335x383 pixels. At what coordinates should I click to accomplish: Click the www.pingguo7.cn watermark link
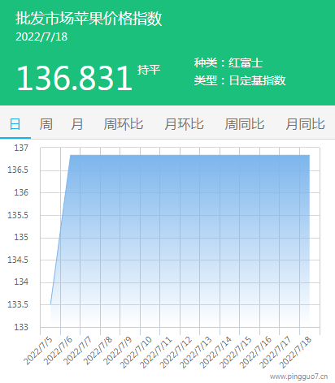299,377
